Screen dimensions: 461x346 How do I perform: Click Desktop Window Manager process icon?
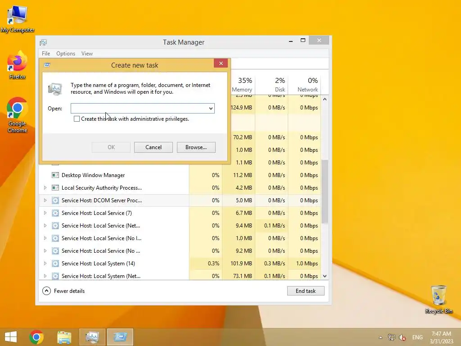[x=55, y=175]
